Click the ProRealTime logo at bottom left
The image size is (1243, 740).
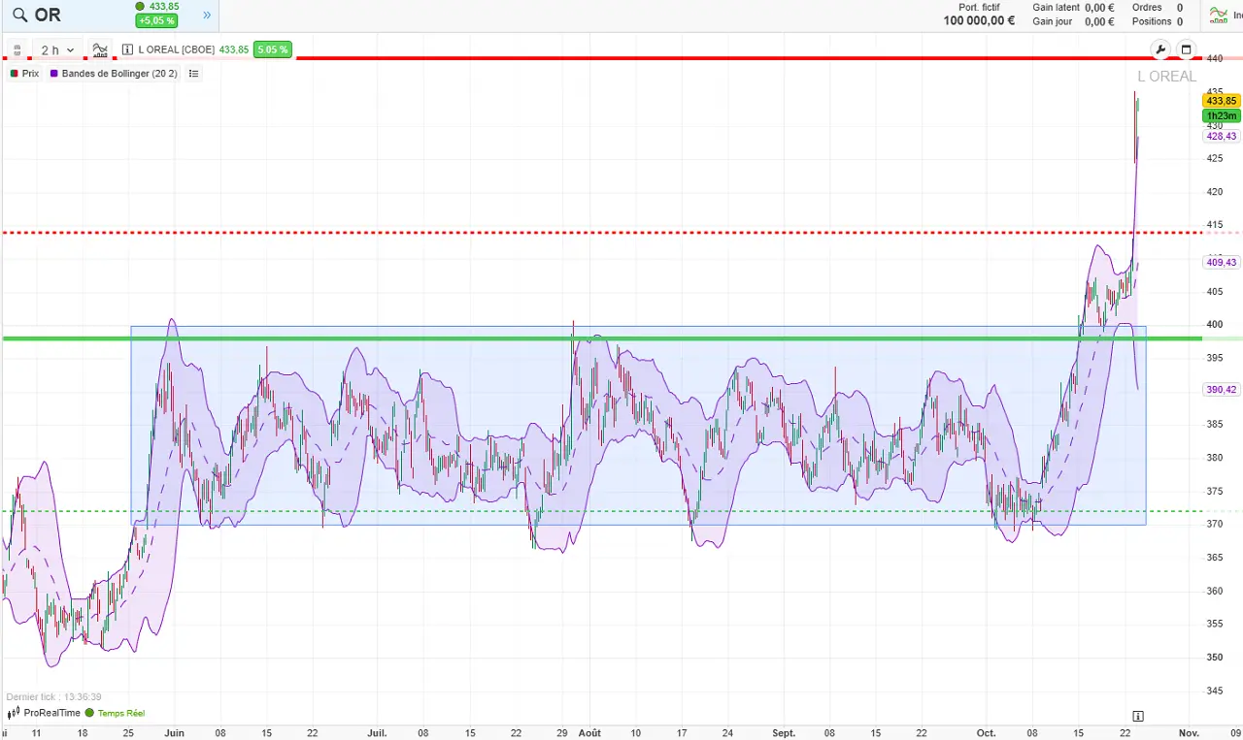point(45,713)
